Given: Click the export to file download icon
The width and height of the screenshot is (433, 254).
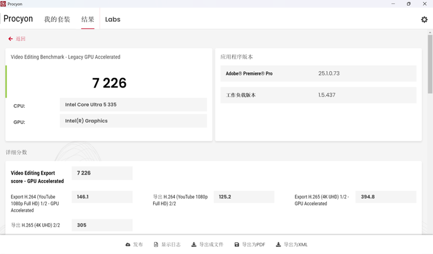Looking at the screenshot, I should (194, 245).
